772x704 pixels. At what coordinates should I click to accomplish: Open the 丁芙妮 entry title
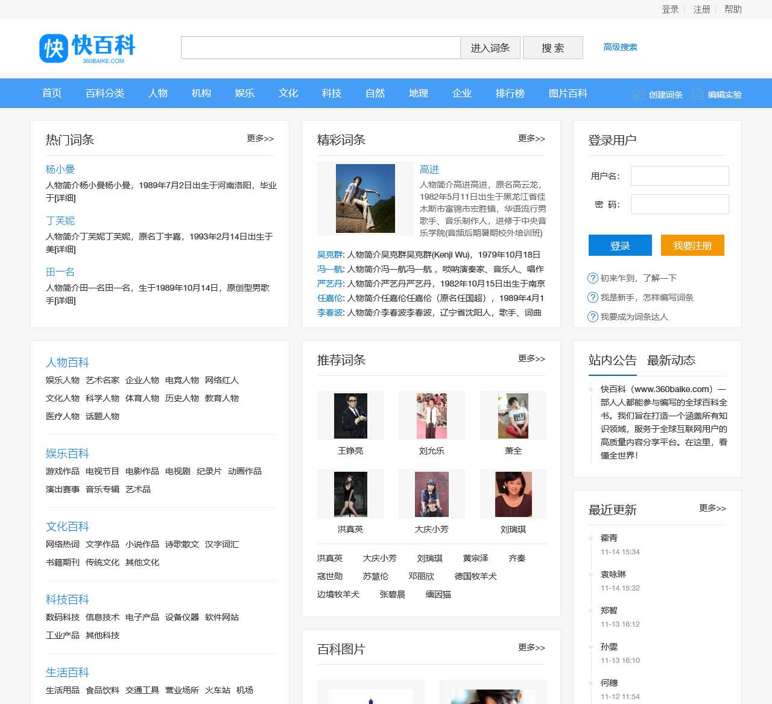coord(60,221)
